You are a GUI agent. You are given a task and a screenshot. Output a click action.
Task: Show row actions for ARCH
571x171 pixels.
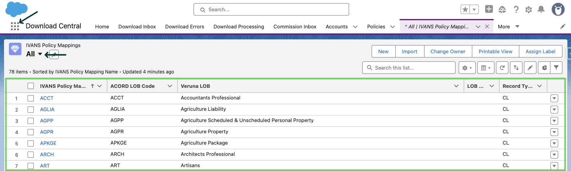coord(554,155)
